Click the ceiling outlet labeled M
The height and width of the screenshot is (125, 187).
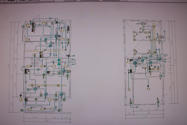click(148, 88)
